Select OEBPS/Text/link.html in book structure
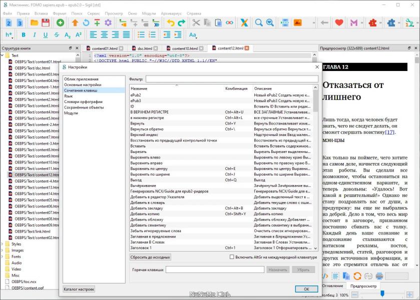420x300 pixels. (33, 231)
